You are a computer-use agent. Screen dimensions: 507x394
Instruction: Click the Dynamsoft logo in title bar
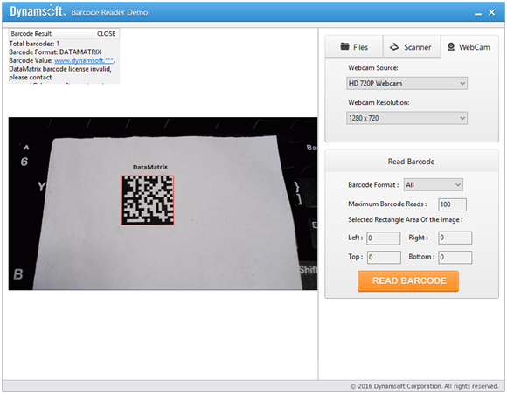click(38, 11)
